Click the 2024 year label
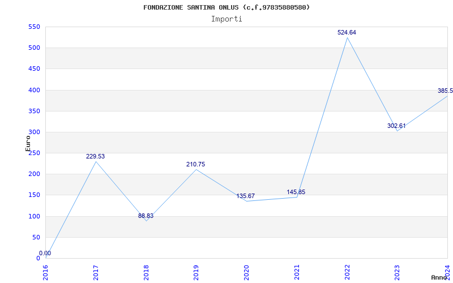 (447, 272)
